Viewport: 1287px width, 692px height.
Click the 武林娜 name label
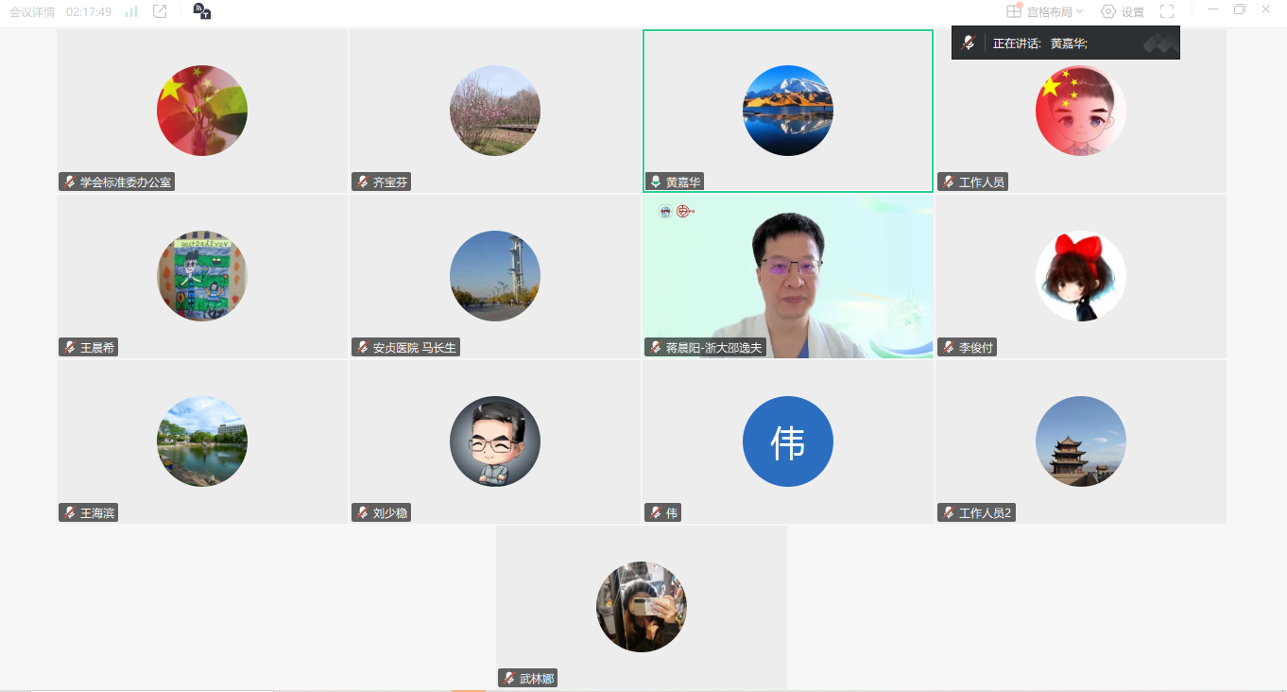[x=537, y=679]
